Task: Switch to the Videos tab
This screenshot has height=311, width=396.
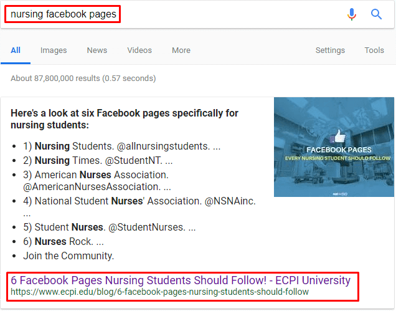Action: click(139, 50)
